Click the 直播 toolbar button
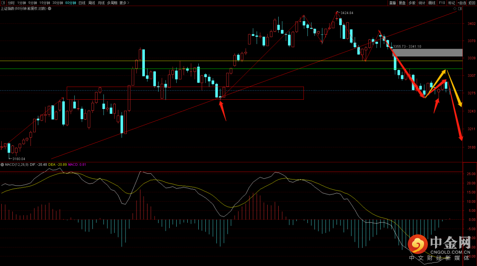477x266 pixels. point(393,3)
